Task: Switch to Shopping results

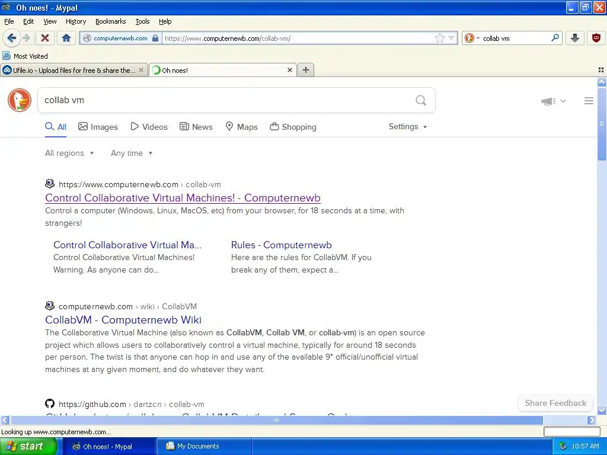Action: point(293,127)
